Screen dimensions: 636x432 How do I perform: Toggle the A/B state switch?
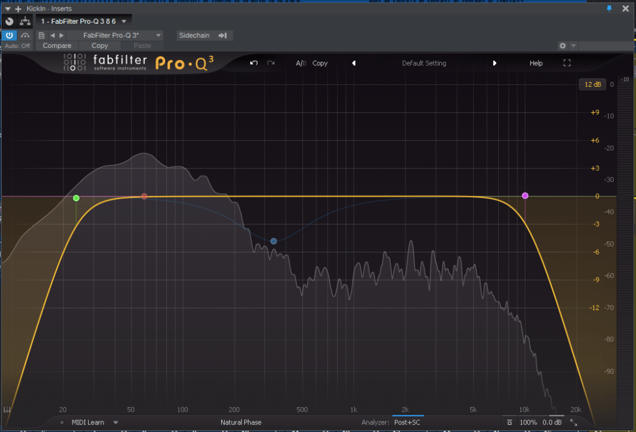tap(301, 63)
